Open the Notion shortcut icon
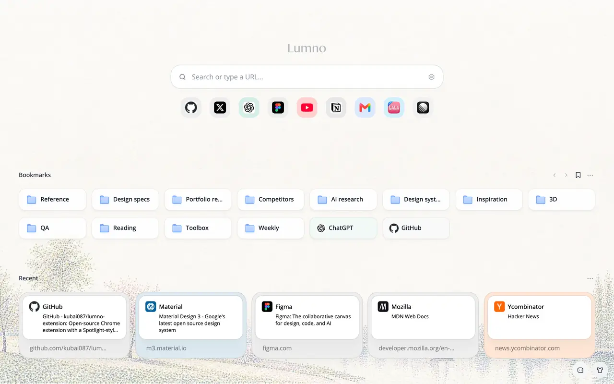The width and height of the screenshot is (614, 384). coord(336,108)
